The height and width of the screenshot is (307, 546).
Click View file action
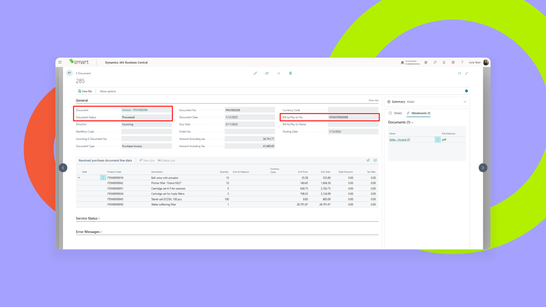(85, 91)
